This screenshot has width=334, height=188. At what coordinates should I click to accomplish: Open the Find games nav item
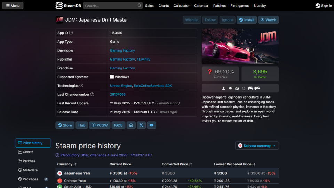240,6
